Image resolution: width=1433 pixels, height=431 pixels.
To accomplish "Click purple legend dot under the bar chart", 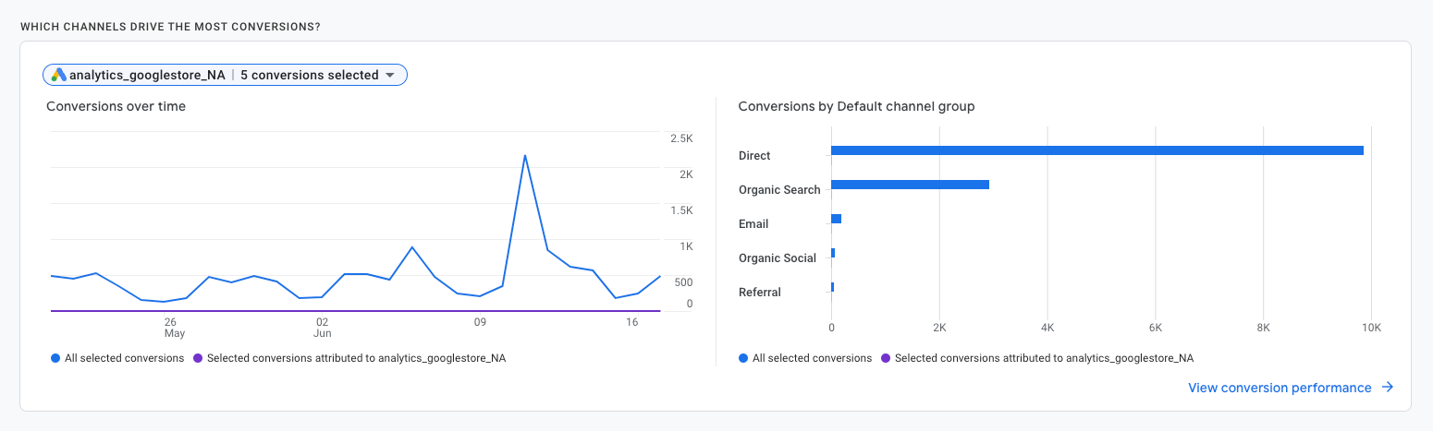I will tap(886, 358).
